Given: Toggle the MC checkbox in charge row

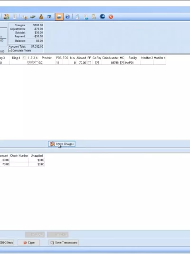Looking at the screenshot, I should click(122, 63).
